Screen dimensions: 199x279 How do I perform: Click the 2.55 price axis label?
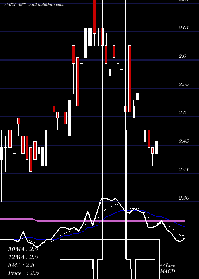(x=184, y=84)
